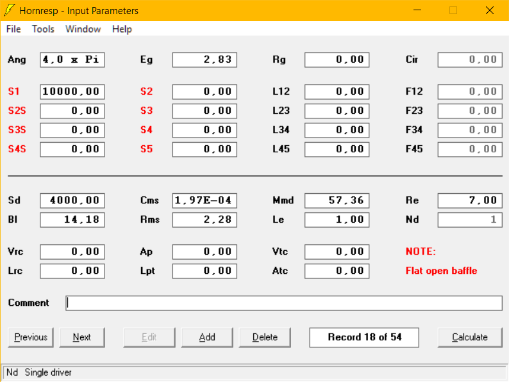Select the L12 input field

coord(337,92)
